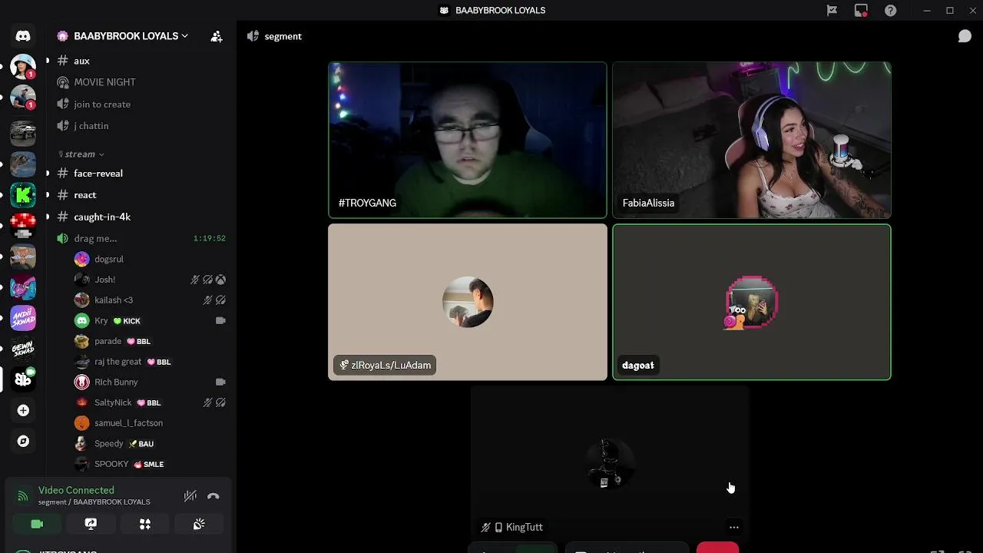The width and height of the screenshot is (983, 553).
Task: Open the quests flag icon in title bar
Action: pyautogui.click(x=832, y=11)
